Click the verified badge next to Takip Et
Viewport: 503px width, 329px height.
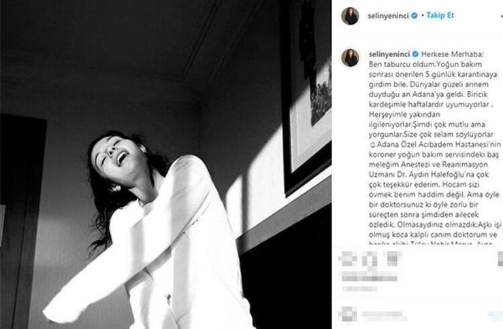click(x=415, y=16)
